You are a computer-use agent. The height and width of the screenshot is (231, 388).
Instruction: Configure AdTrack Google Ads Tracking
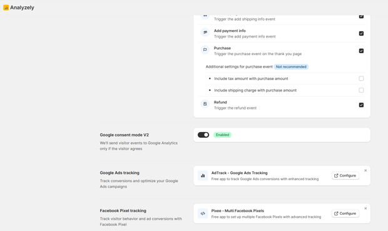(x=345, y=175)
